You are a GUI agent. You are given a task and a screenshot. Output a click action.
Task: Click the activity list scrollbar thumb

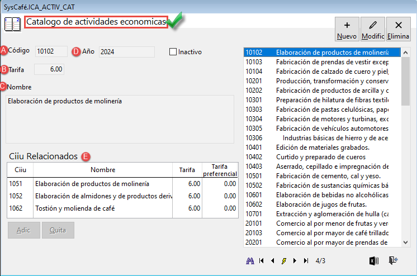pyautogui.click(x=405, y=81)
